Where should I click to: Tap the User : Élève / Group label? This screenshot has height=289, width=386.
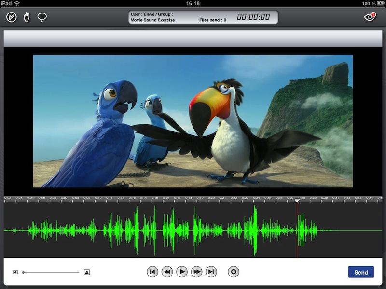[152, 14]
